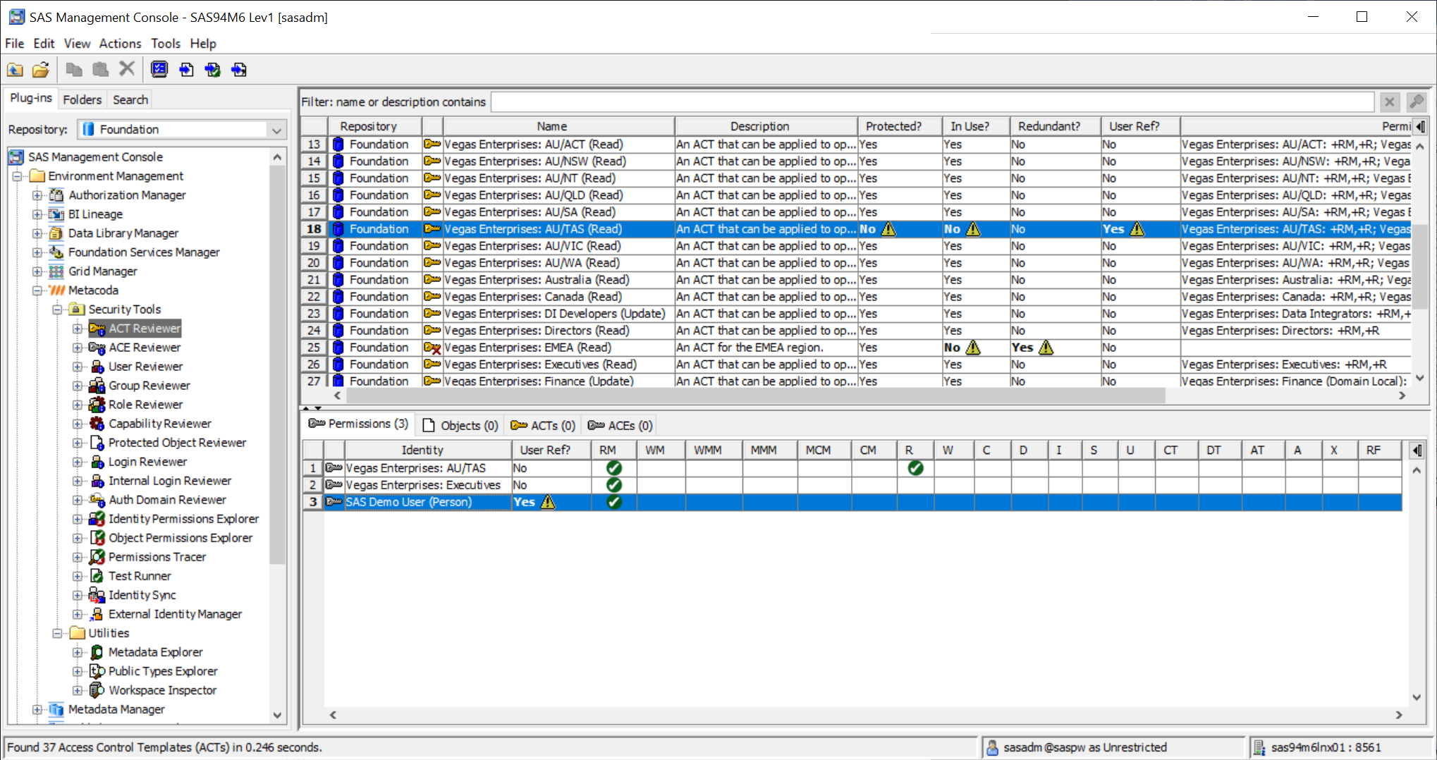
Task: Switch to the Search tab
Action: tap(130, 100)
